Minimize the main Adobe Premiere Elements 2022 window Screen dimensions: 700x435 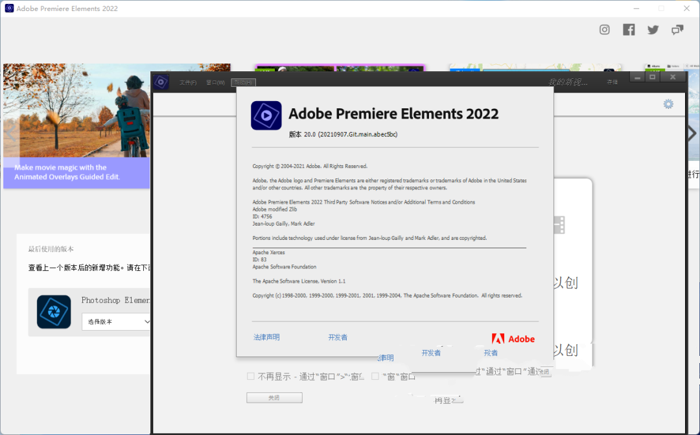click(636, 8)
